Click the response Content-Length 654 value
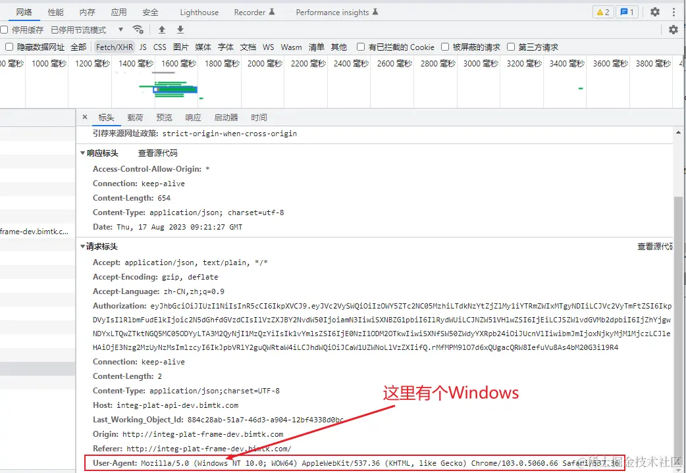Viewport: 686px width, 473px height. pos(164,198)
